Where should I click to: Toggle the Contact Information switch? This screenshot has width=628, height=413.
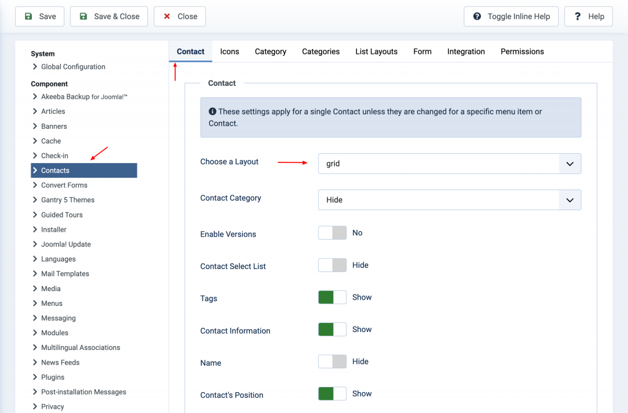332,330
